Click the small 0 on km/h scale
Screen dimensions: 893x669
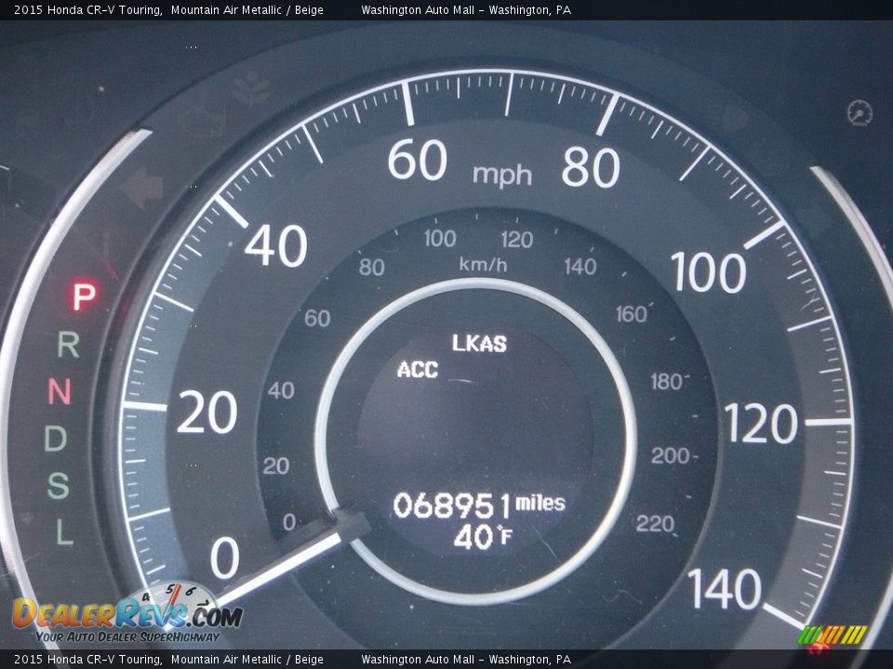[289, 521]
